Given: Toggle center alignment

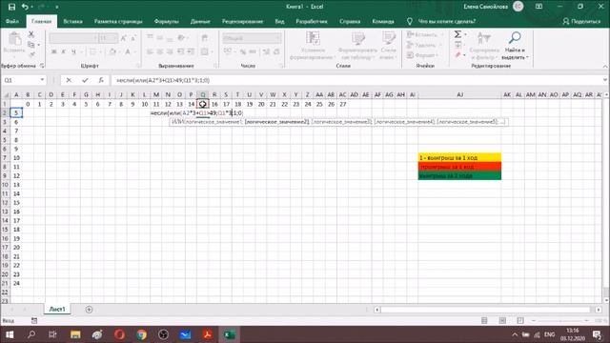Looking at the screenshot, I should coord(160,51).
